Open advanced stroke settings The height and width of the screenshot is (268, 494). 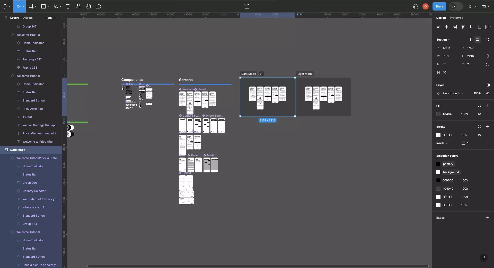[488, 143]
